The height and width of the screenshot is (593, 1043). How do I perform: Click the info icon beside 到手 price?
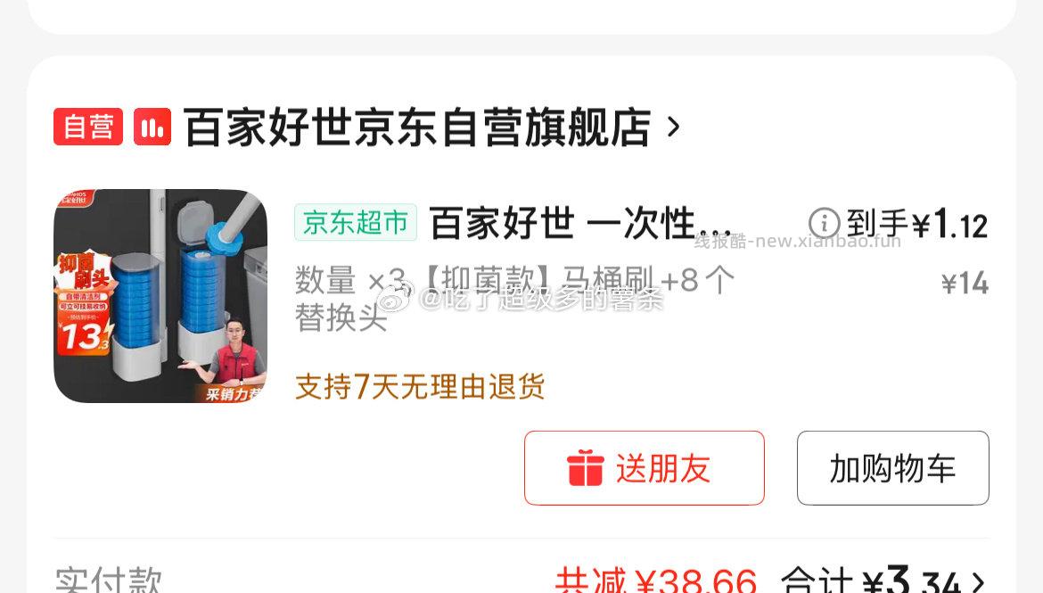click(x=825, y=223)
